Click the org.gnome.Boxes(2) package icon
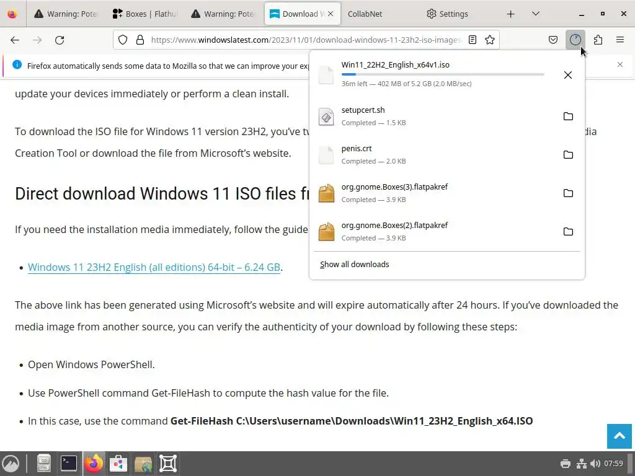 [326, 232]
